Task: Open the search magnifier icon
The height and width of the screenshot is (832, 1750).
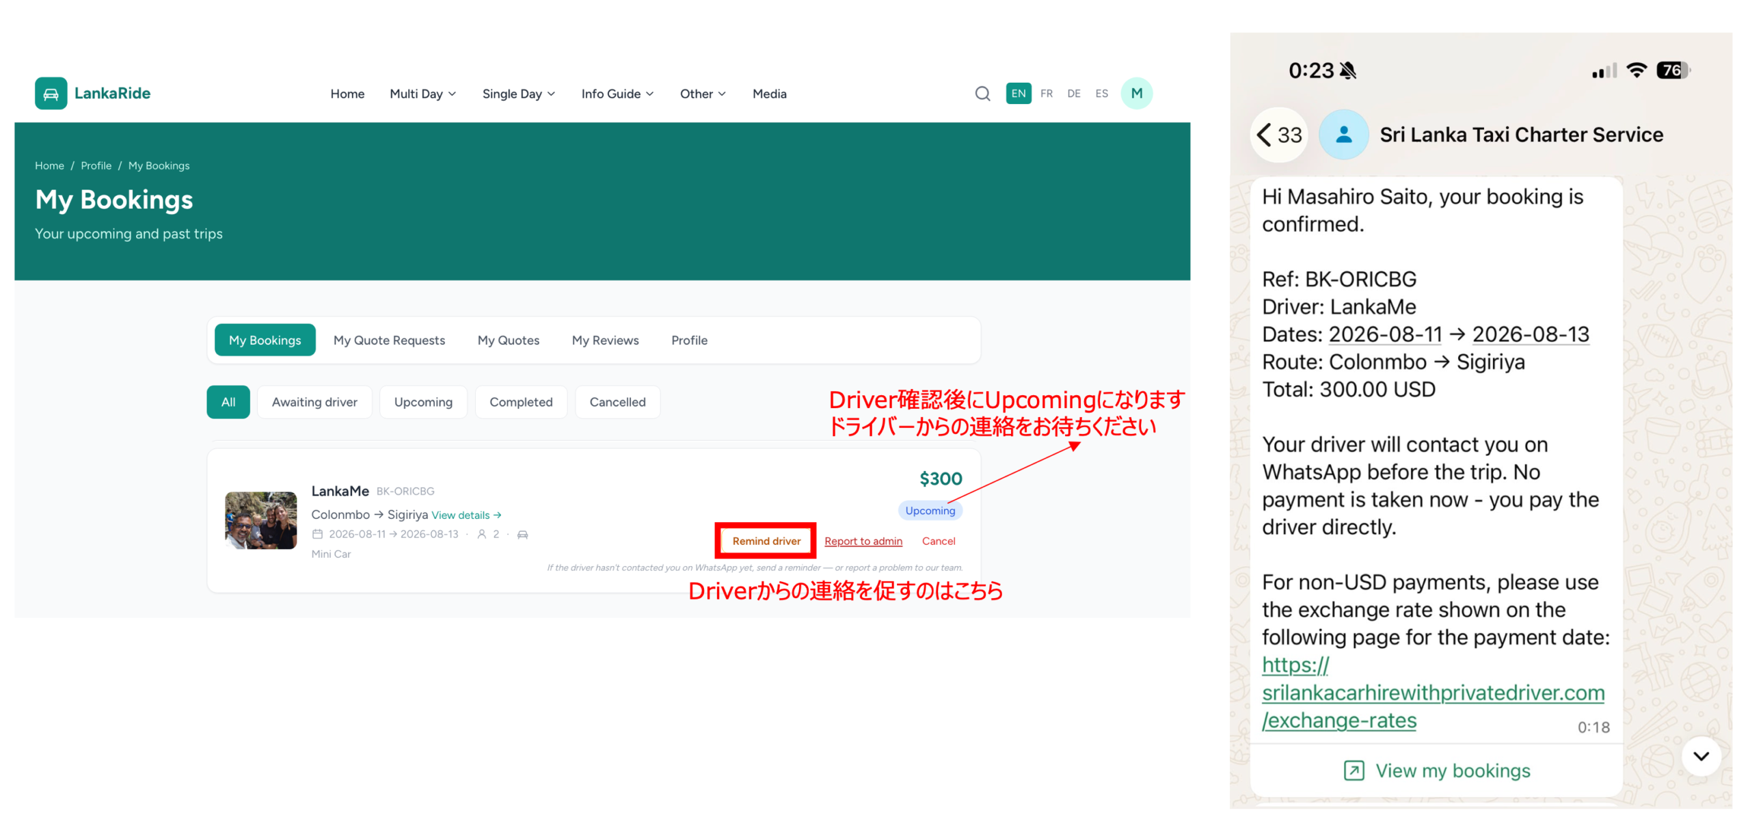Action: coord(982,94)
